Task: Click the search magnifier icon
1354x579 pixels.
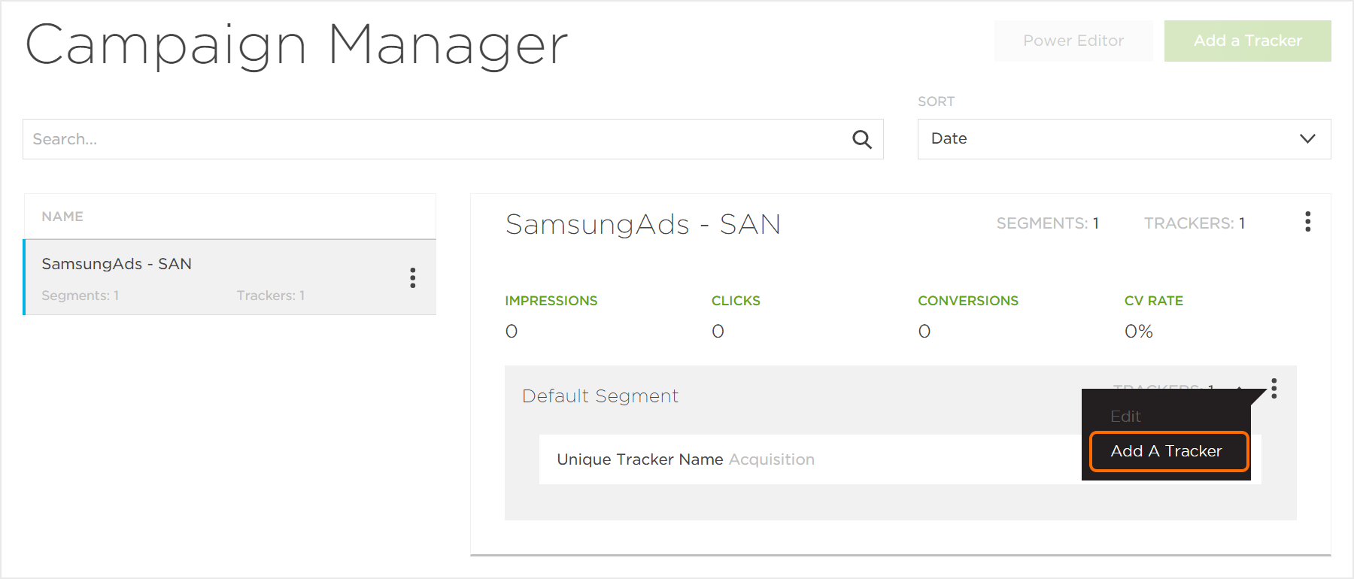Action: click(x=862, y=139)
